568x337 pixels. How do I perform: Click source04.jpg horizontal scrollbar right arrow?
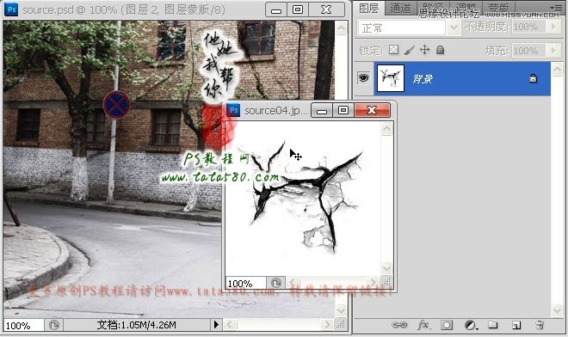(x=373, y=282)
